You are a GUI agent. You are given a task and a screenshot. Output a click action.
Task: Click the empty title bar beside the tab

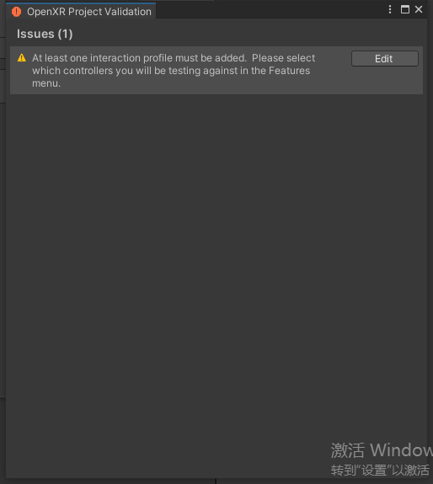click(x=270, y=10)
